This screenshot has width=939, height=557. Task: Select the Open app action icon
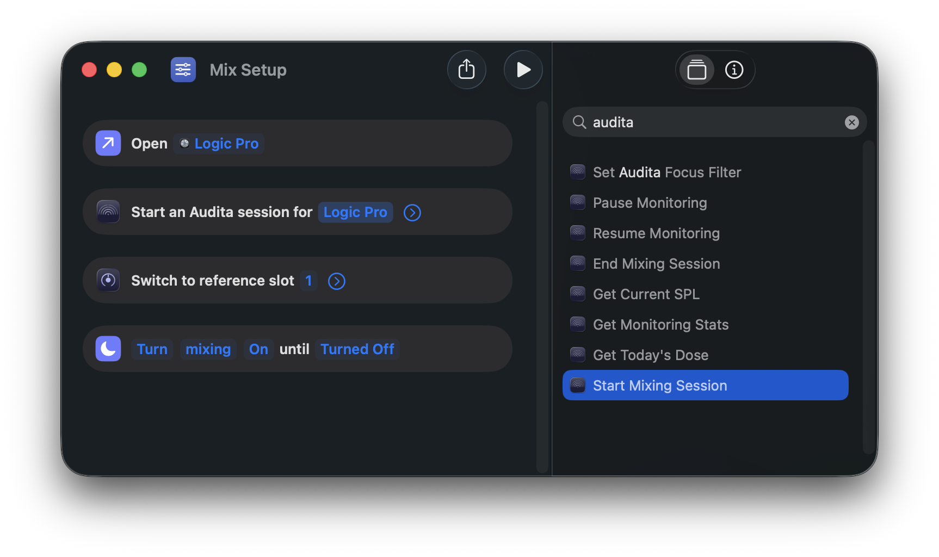point(108,143)
